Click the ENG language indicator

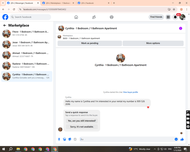click(170, 149)
